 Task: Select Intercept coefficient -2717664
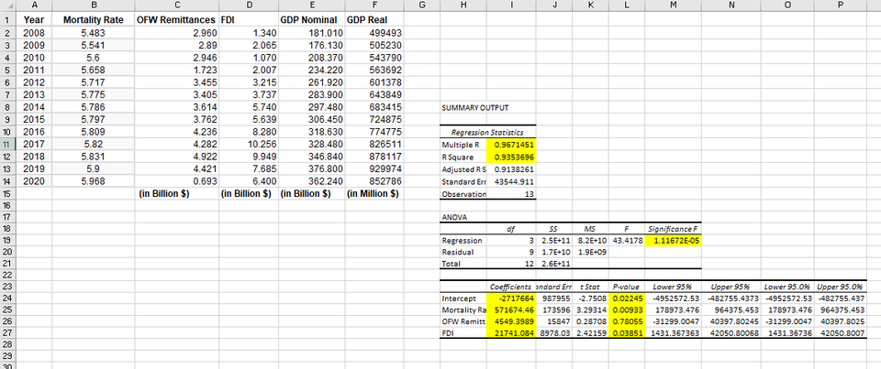tap(511, 298)
